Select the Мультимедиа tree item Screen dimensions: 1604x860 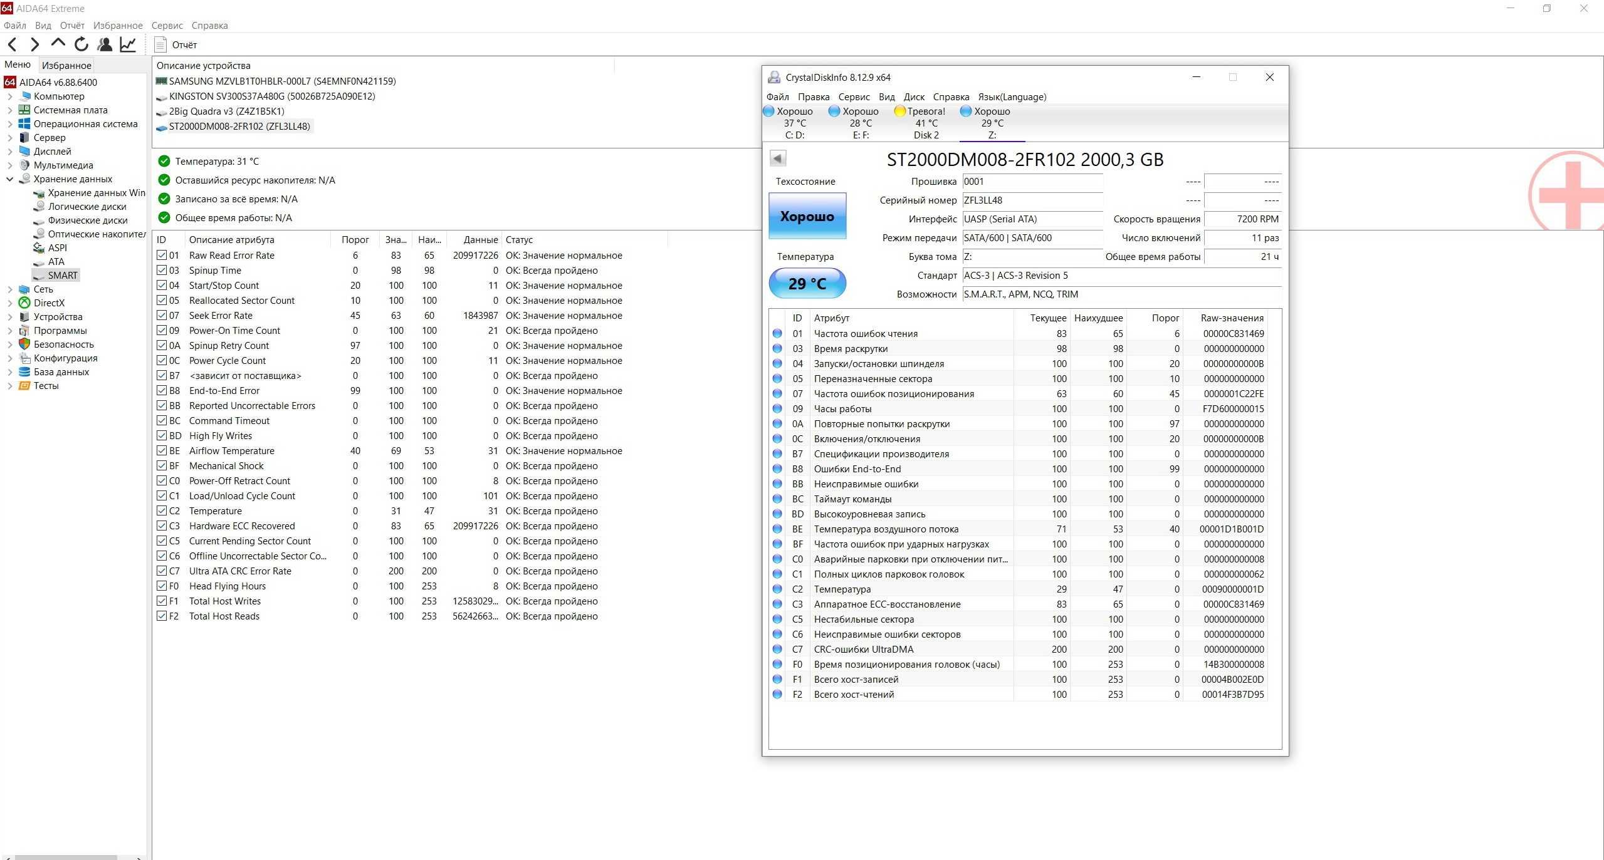click(63, 165)
